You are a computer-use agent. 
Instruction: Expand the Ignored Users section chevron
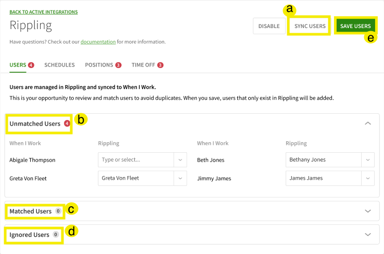[368, 235]
